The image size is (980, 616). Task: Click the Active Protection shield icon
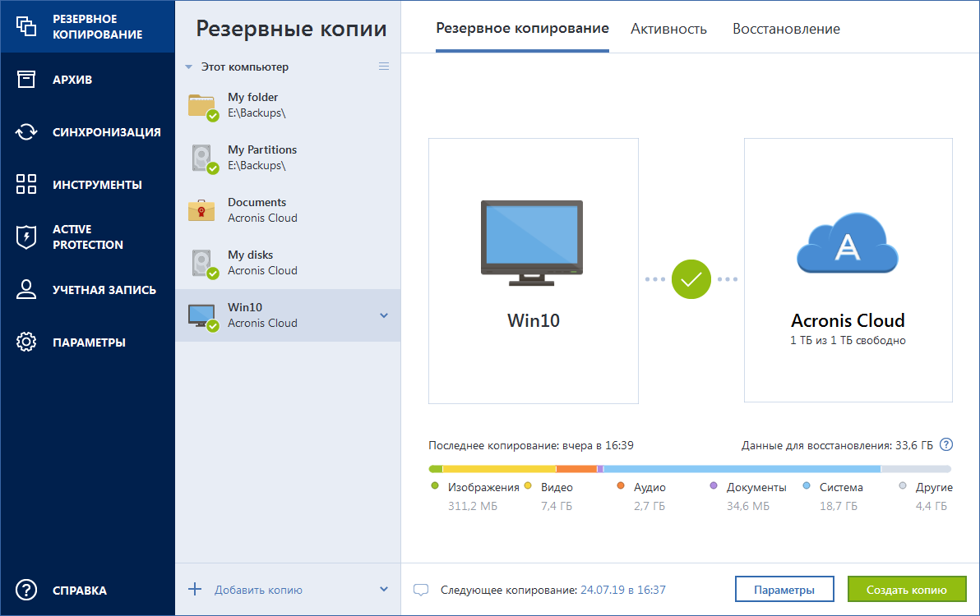(x=25, y=237)
